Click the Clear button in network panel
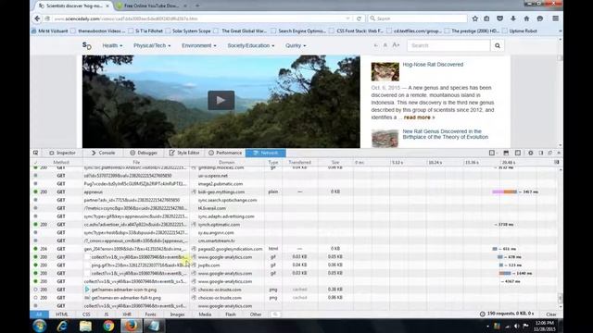This screenshot has height=333, width=593. tap(551, 314)
